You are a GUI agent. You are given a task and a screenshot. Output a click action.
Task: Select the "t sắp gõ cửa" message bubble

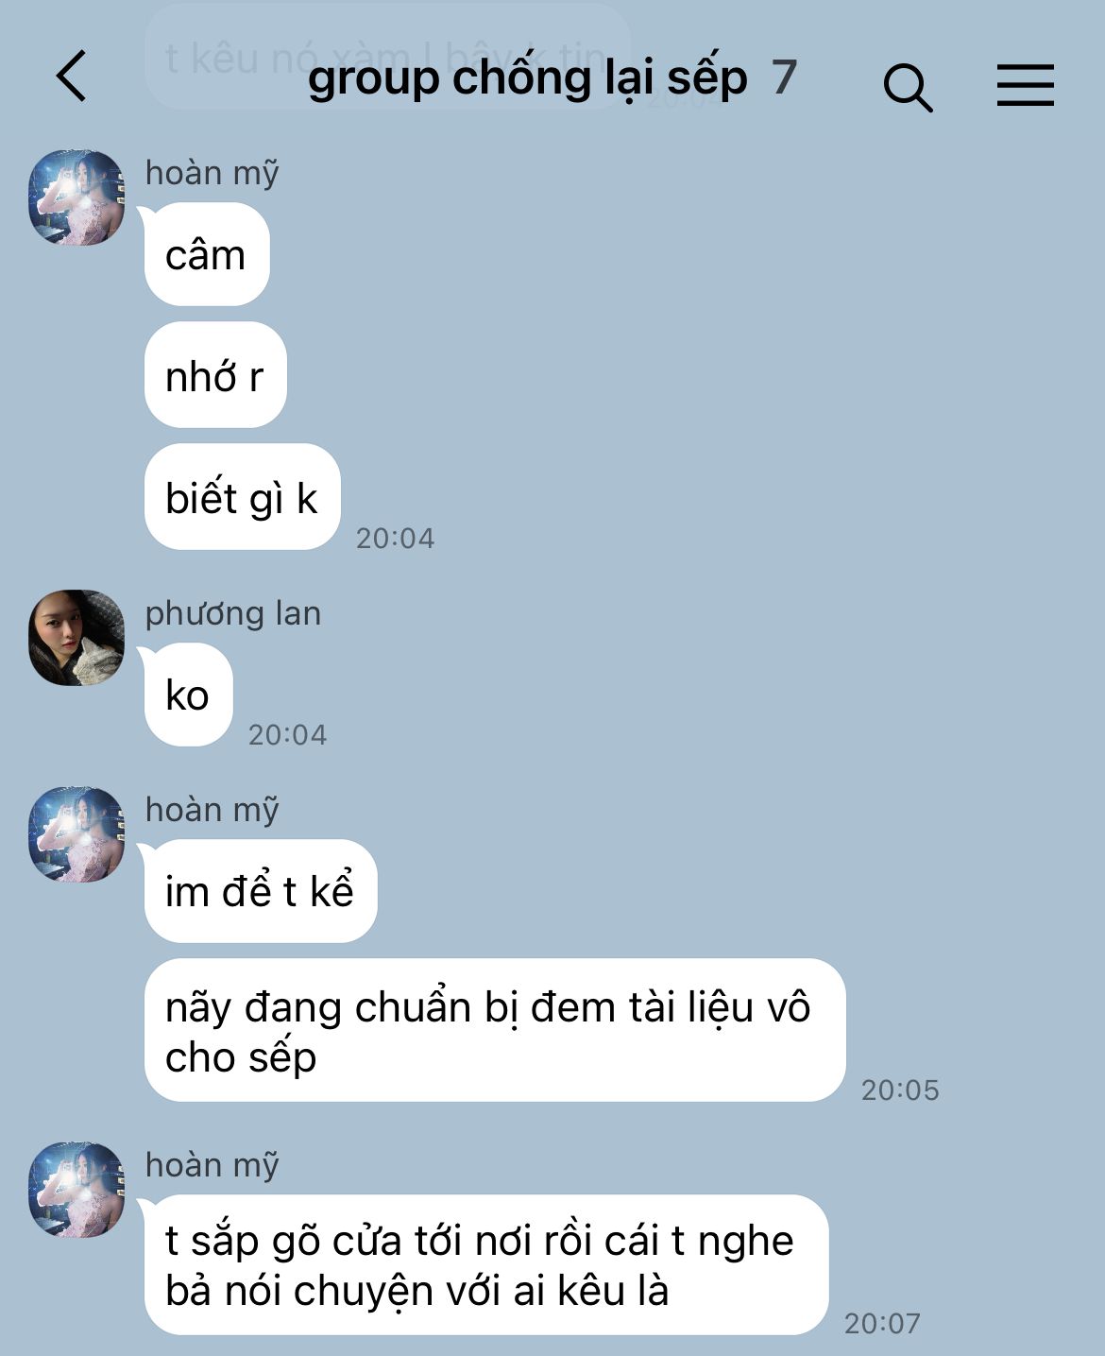click(x=486, y=1264)
